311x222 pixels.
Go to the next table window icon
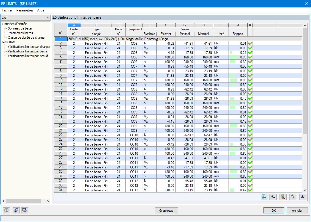[25, 210]
